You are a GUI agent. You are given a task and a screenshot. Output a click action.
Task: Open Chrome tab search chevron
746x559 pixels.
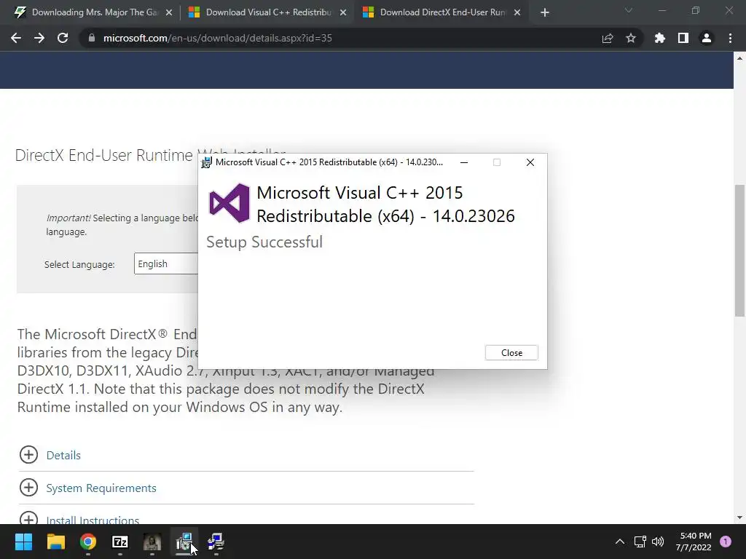pos(629,10)
